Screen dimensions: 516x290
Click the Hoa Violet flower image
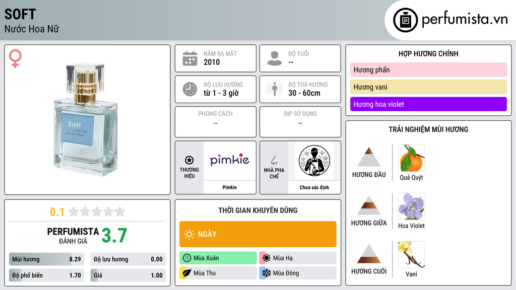click(411, 206)
